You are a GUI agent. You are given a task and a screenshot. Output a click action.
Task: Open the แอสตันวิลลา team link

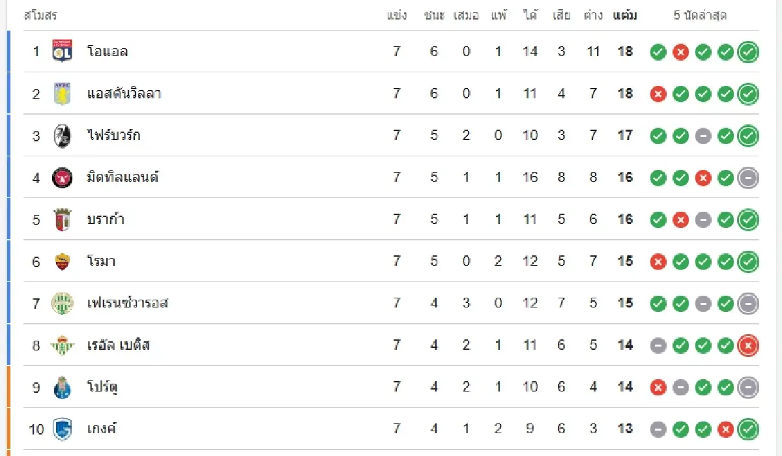[x=124, y=94]
